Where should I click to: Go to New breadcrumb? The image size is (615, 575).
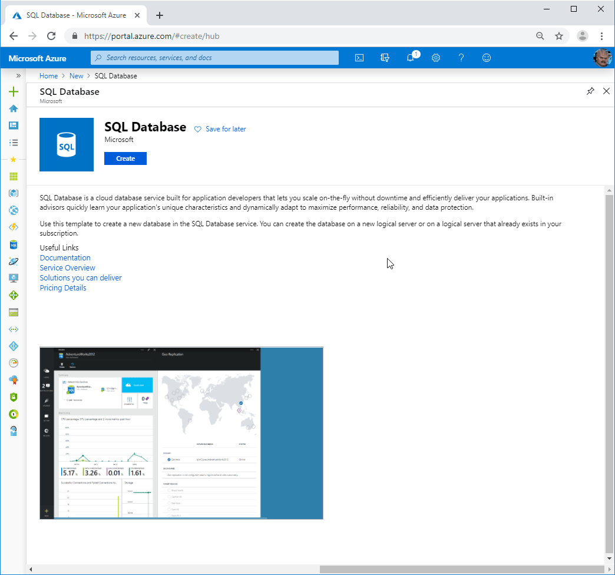pyautogui.click(x=77, y=75)
